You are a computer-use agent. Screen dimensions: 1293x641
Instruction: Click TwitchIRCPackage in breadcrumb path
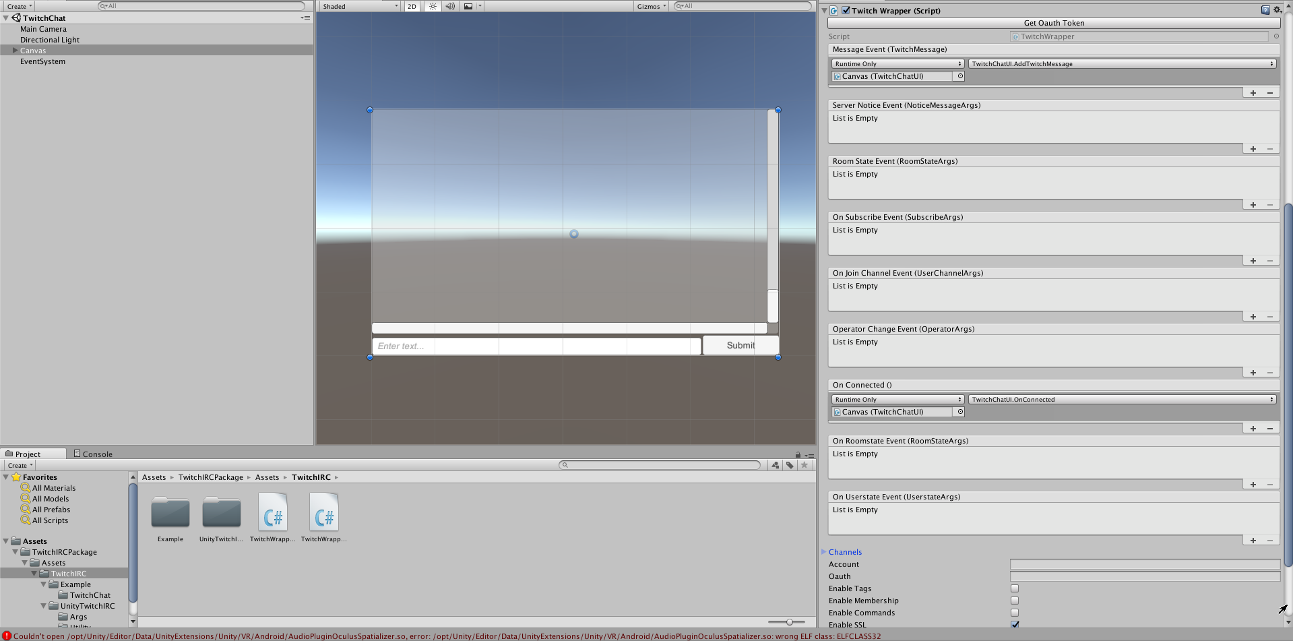point(211,477)
